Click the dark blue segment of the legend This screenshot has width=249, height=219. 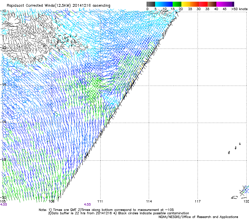(168, 4)
